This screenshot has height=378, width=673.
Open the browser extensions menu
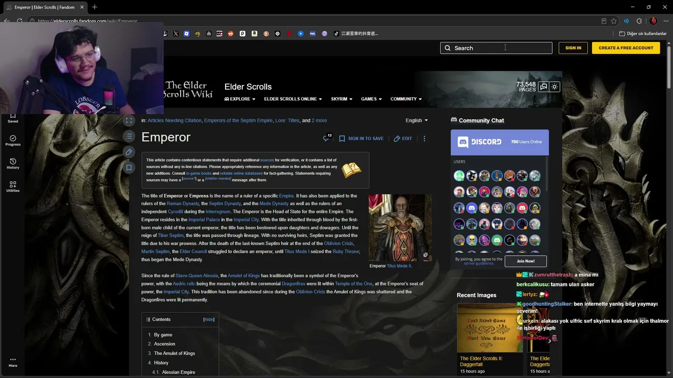pos(639,21)
